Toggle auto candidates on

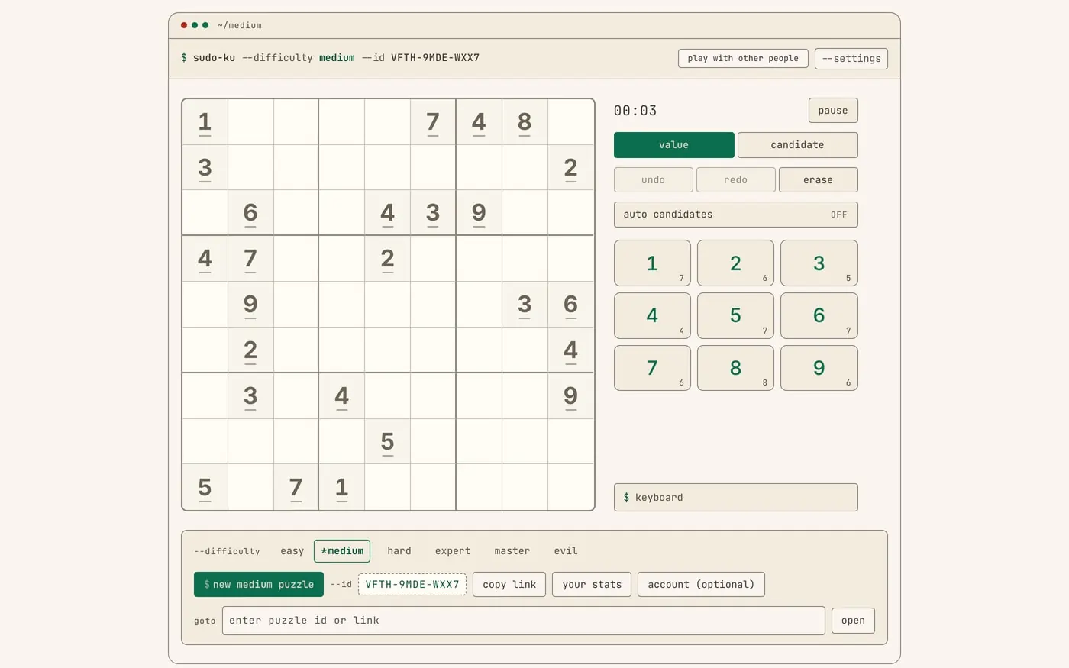(735, 215)
